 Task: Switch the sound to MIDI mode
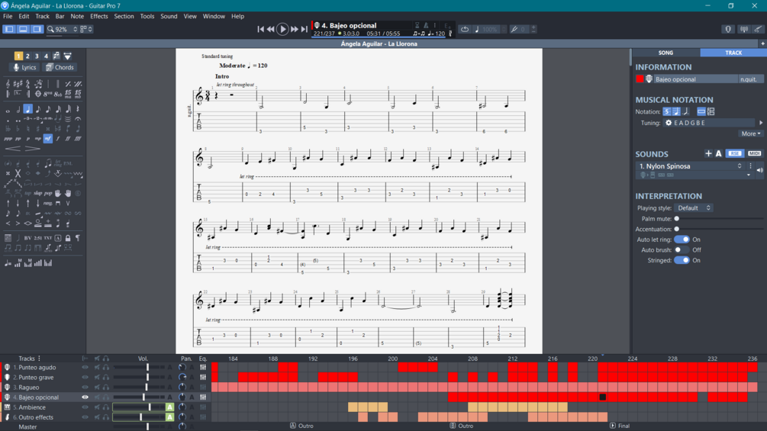(754, 153)
